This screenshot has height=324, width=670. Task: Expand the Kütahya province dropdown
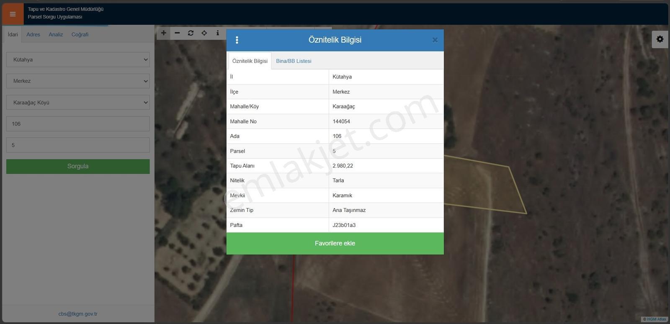(78, 59)
